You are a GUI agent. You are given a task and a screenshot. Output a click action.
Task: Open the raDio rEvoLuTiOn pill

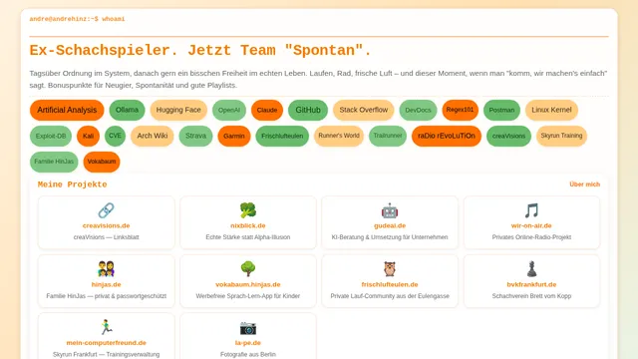click(447, 136)
